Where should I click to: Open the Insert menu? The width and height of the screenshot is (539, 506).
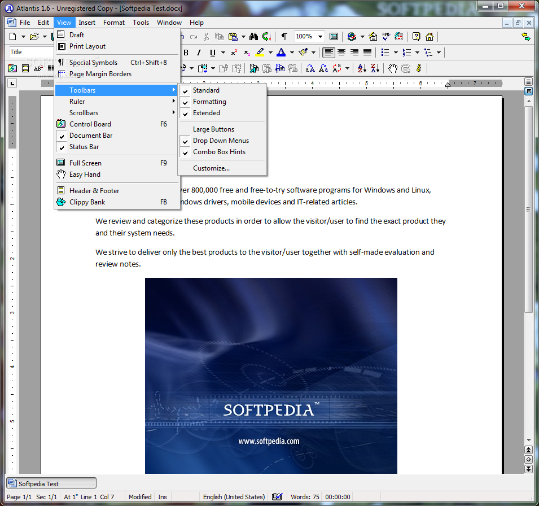coord(87,23)
